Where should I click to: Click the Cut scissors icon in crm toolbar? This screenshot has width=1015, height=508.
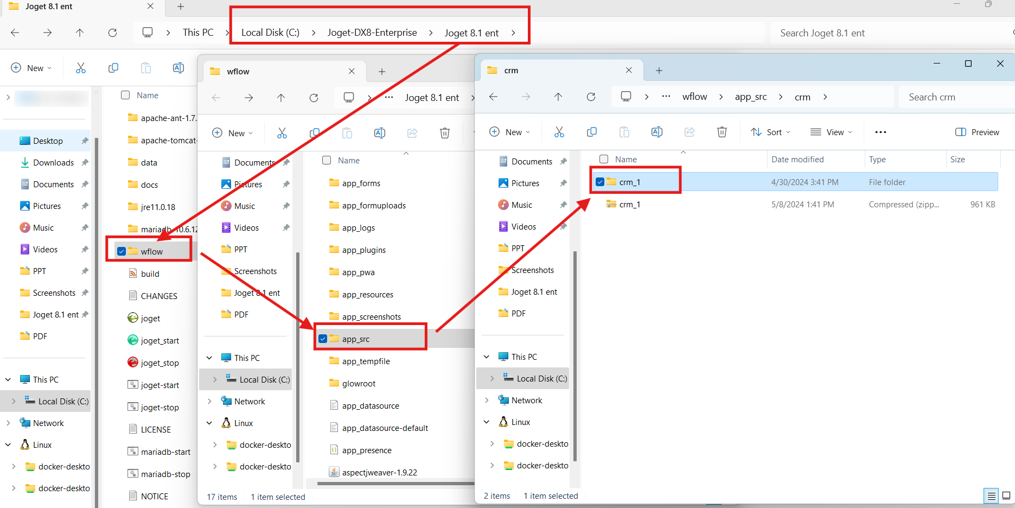coord(559,132)
